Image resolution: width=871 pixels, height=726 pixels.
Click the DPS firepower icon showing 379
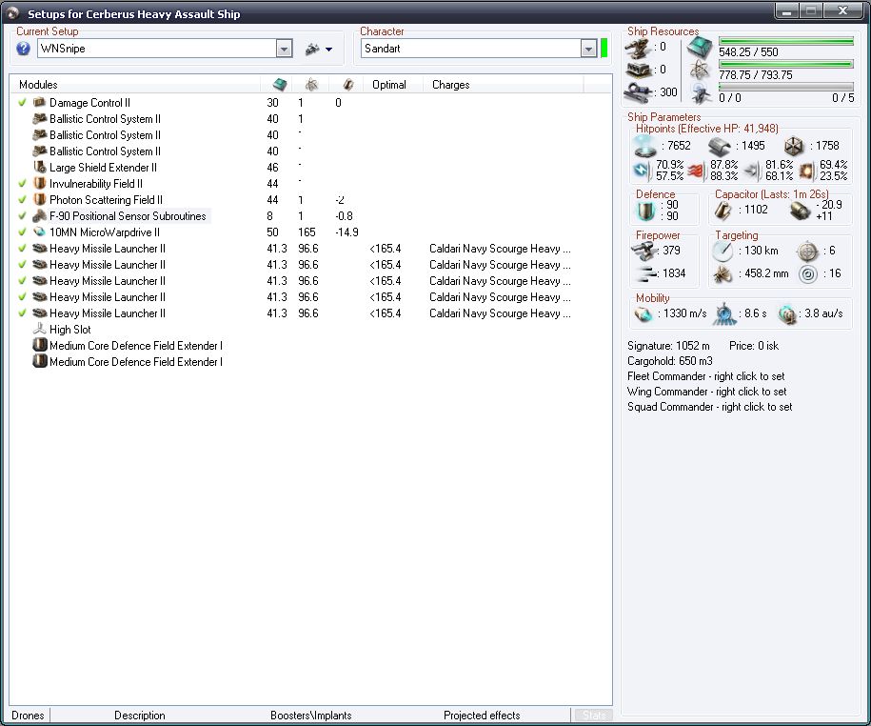click(644, 252)
